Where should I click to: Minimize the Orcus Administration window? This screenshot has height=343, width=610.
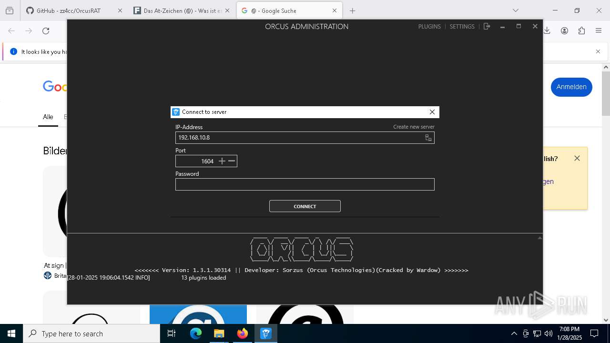tap(502, 27)
